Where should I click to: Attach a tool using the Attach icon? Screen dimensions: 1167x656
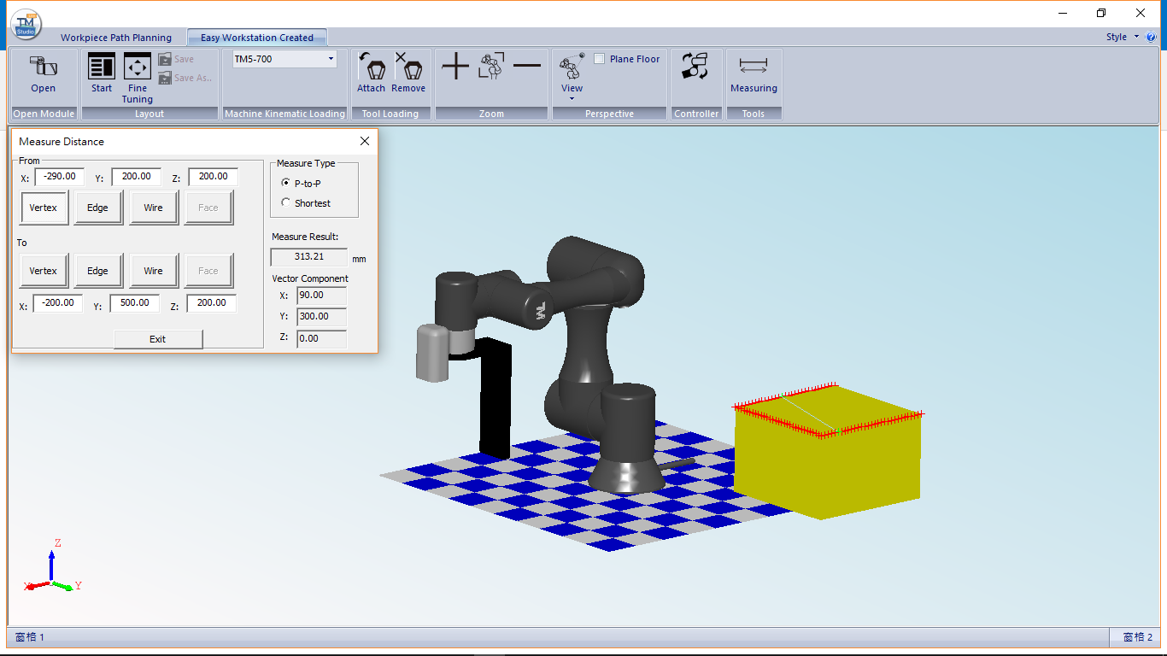[372, 74]
